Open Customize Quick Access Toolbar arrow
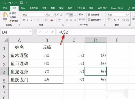This screenshot has width=135, height=99. [x=26, y=3]
